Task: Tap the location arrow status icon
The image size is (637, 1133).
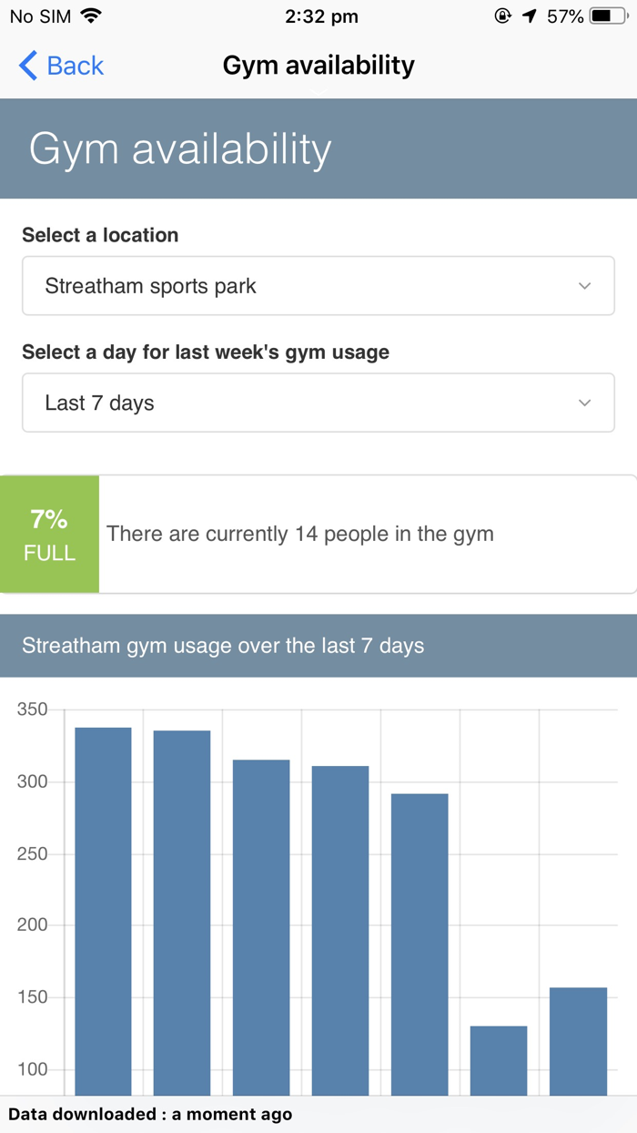Action: coord(530,16)
